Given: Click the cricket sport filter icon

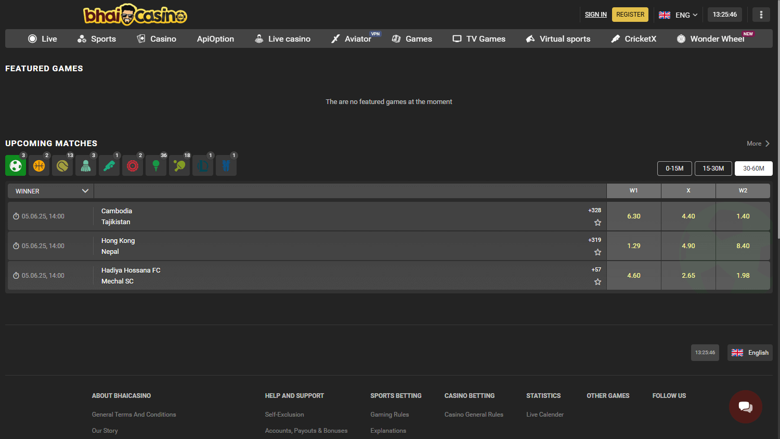Looking at the screenshot, I should (x=109, y=165).
